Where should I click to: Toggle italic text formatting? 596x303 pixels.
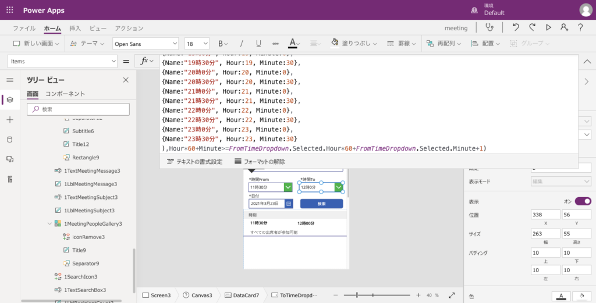(x=242, y=44)
